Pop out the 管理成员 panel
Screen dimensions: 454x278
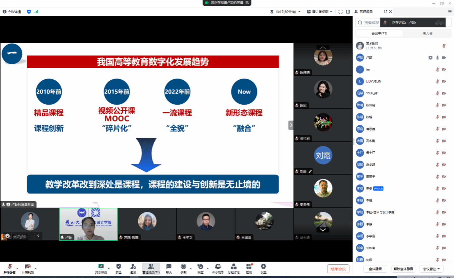(386, 11)
